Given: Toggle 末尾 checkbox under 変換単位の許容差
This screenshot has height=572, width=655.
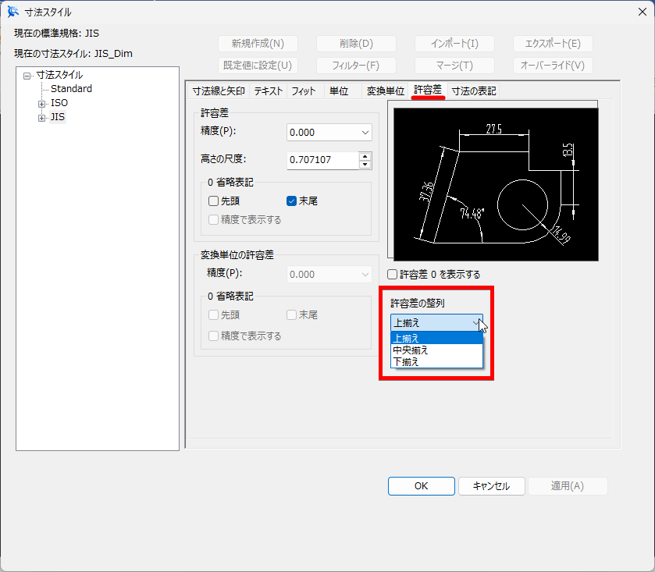Looking at the screenshot, I should pyautogui.click(x=291, y=314).
